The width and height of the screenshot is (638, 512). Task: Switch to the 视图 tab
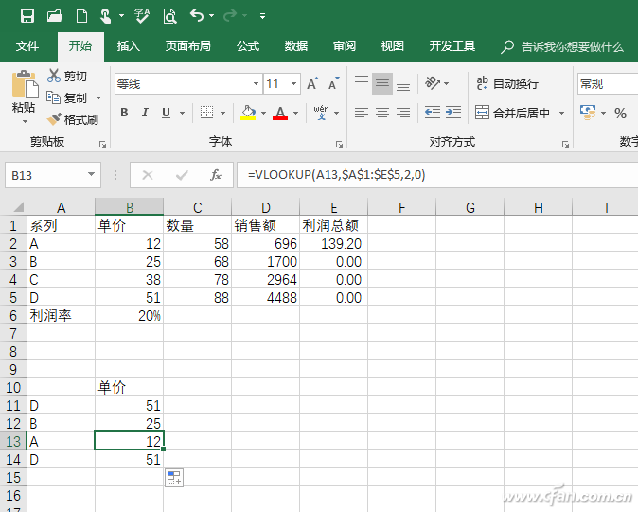tap(392, 46)
